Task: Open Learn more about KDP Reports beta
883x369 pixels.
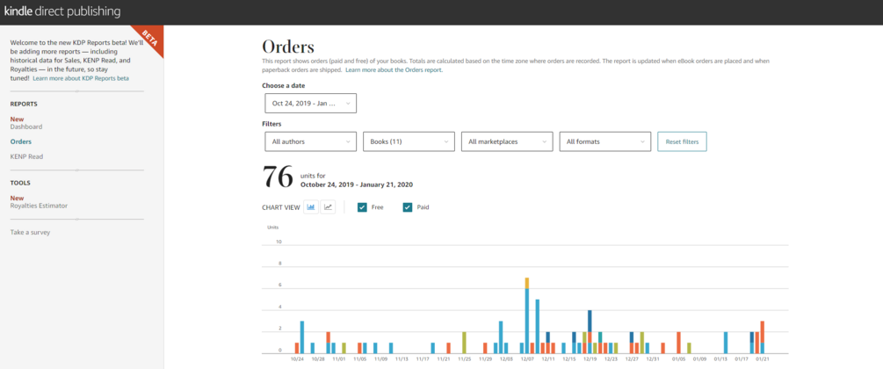Action: [x=81, y=78]
